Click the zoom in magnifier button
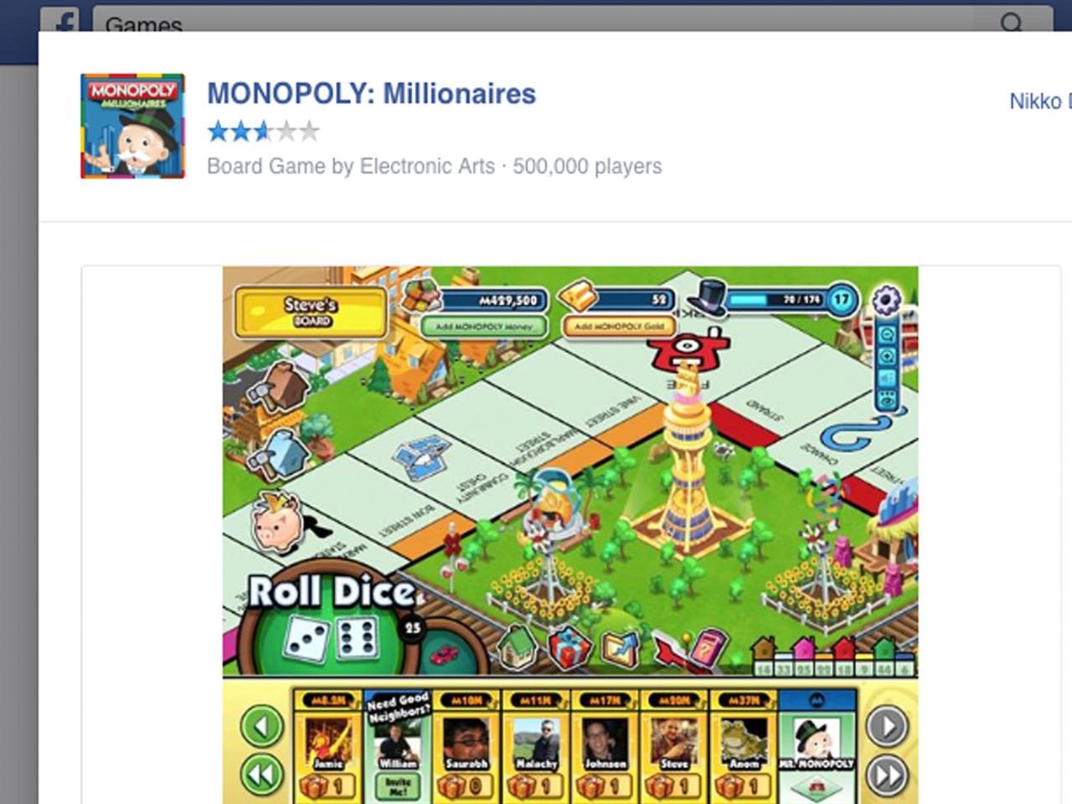Viewport: 1072px width, 804px height. click(x=886, y=357)
